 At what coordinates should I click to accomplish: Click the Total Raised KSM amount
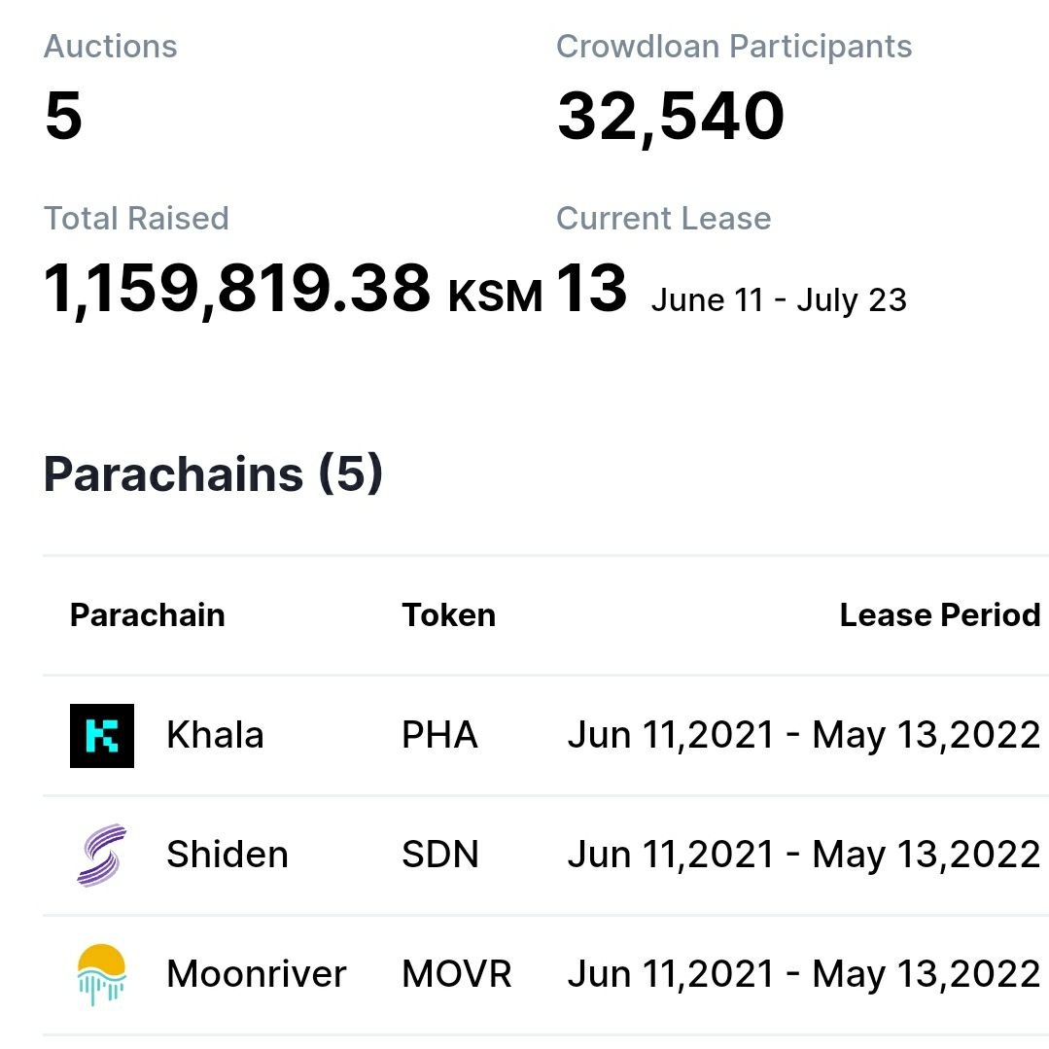pyautogui.click(x=293, y=290)
